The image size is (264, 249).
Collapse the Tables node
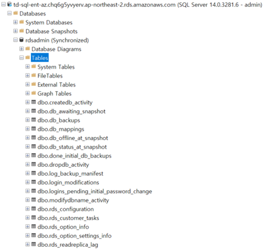point(21,58)
